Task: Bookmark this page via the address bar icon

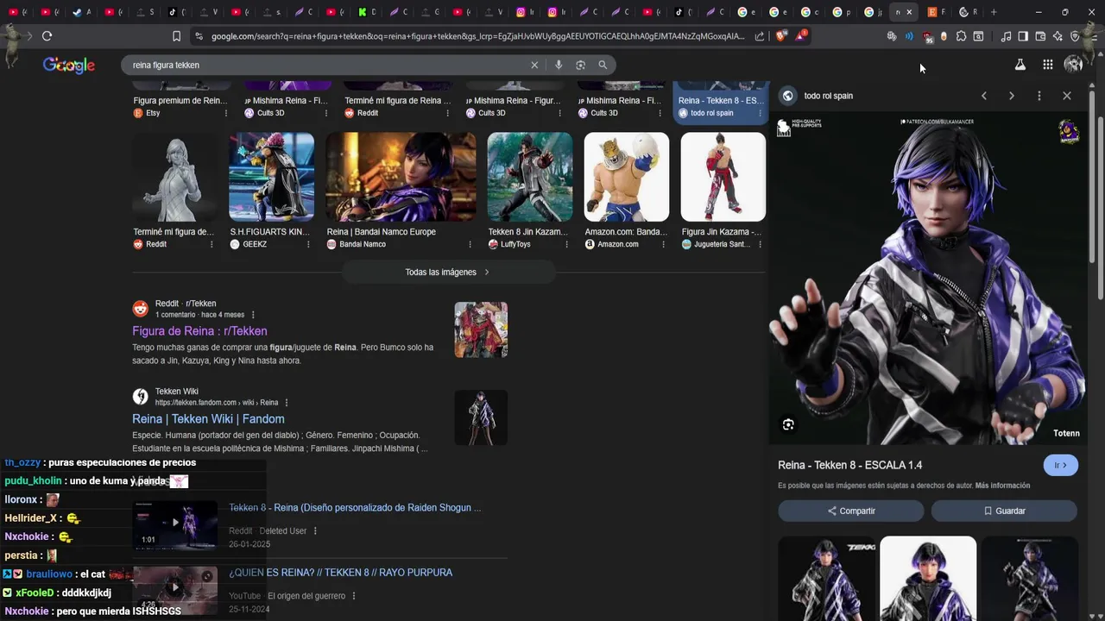Action: click(x=176, y=36)
